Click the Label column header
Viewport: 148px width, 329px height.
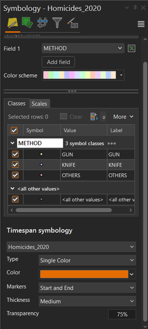(121, 130)
